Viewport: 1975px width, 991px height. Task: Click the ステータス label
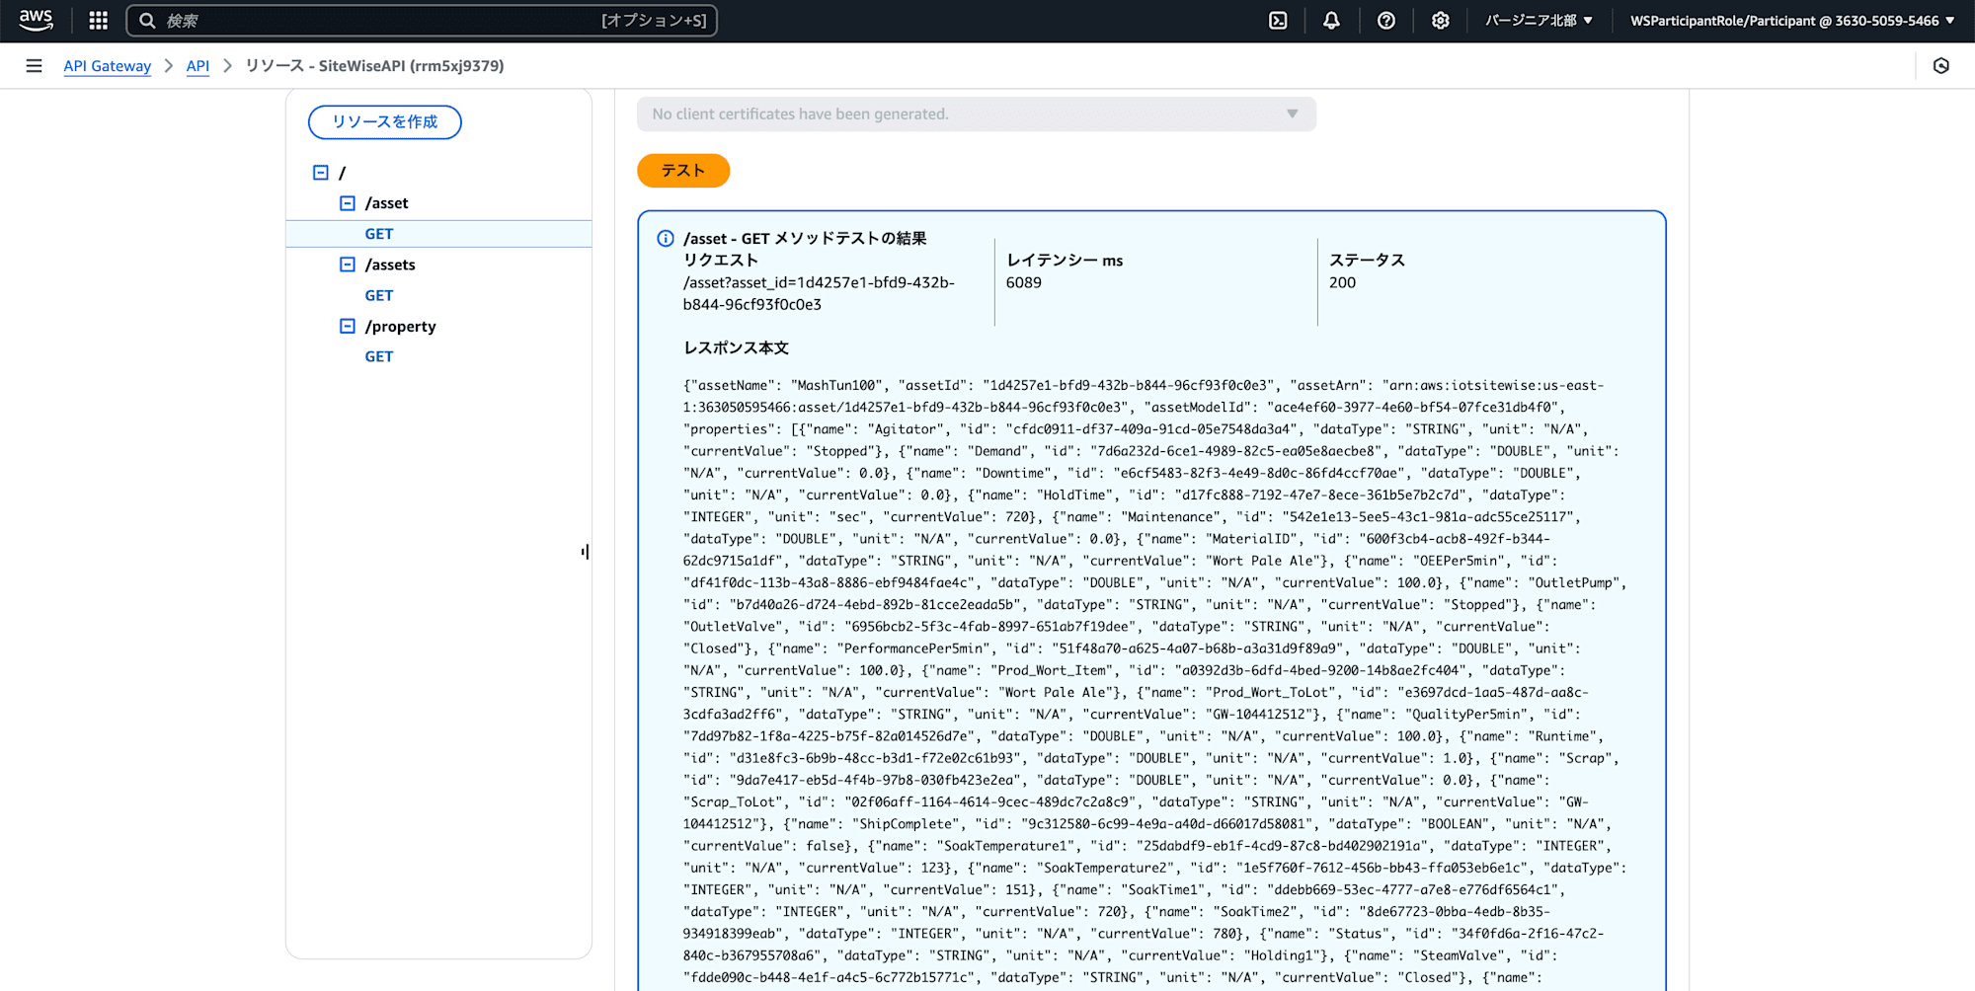click(x=1367, y=260)
